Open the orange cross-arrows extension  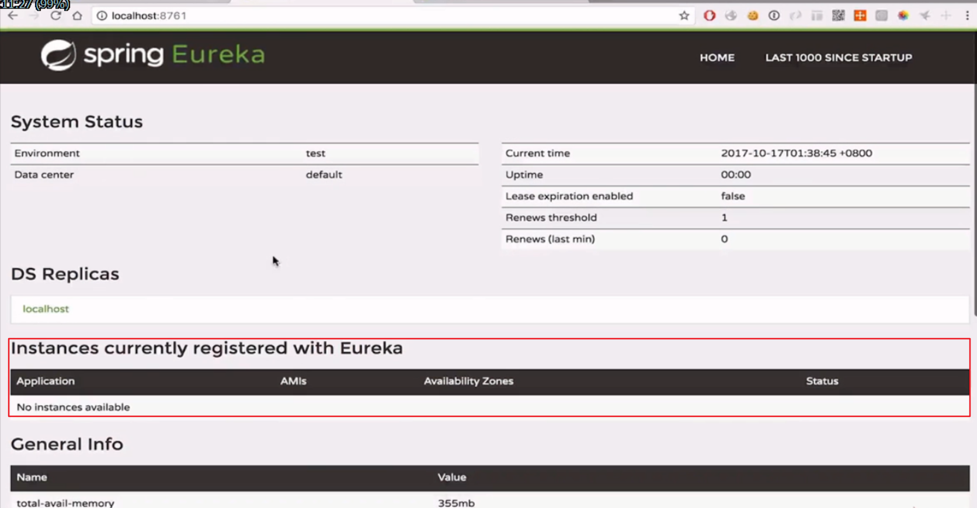[860, 16]
